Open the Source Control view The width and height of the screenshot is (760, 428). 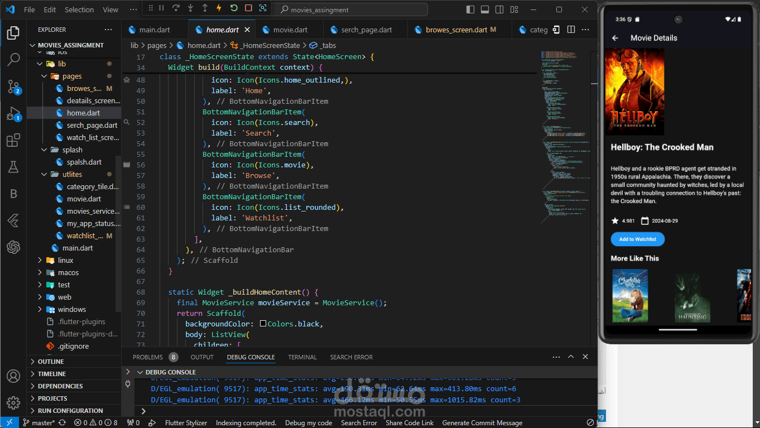coord(13,86)
